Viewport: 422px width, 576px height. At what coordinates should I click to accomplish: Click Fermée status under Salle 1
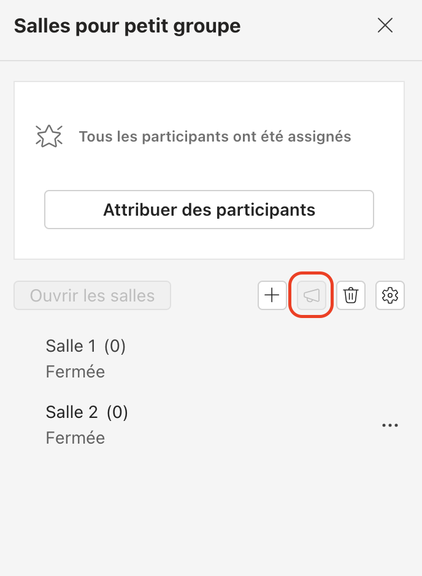pyautogui.click(x=75, y=372)
